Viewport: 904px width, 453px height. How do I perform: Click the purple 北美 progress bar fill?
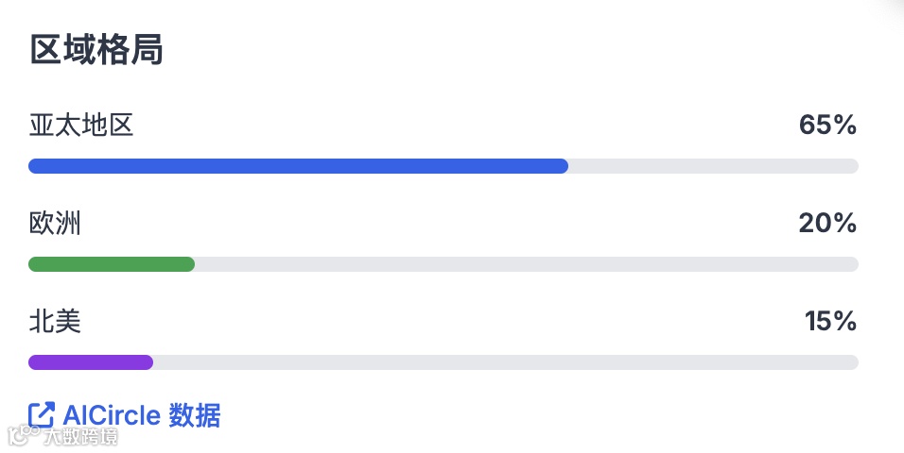pos(91,362)
